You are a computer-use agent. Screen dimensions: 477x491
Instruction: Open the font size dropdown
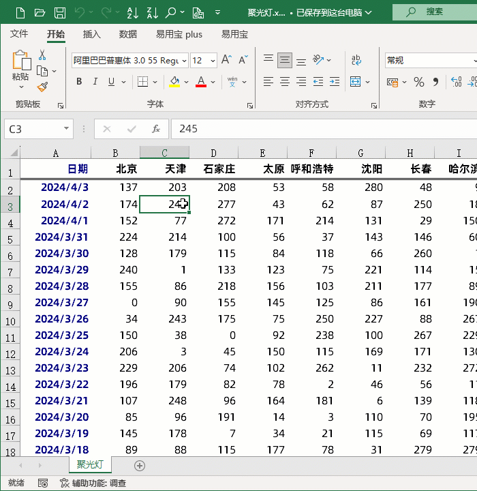point(213,61)
